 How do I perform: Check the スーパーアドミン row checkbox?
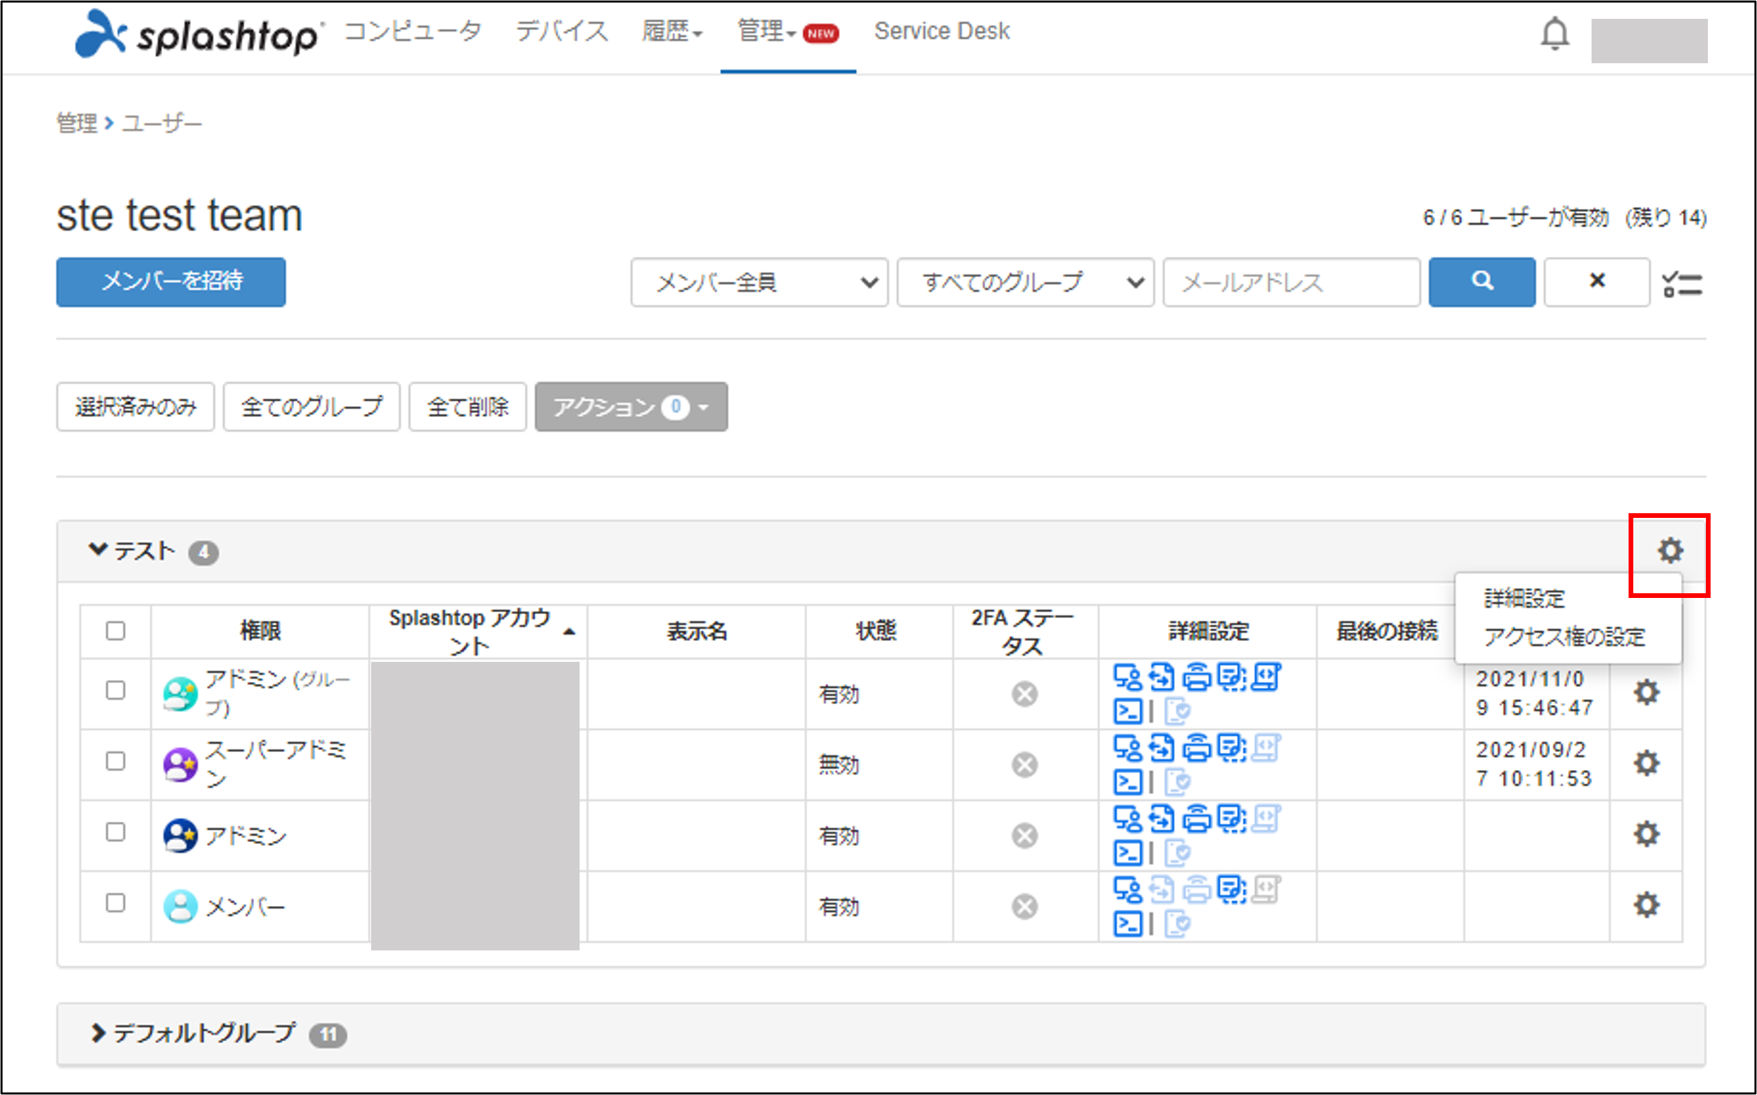(115, 761)
